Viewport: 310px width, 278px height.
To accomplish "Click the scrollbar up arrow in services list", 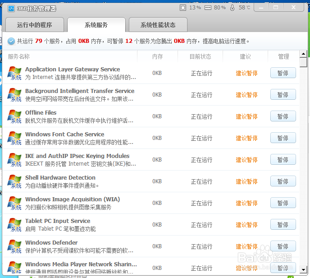I will pyautogui.click(x=303, y=54).
